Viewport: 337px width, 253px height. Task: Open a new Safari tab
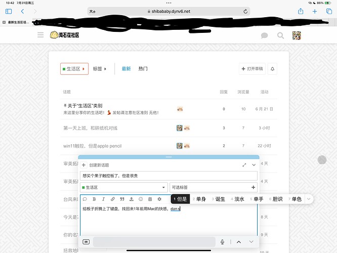tap(315, 12)
